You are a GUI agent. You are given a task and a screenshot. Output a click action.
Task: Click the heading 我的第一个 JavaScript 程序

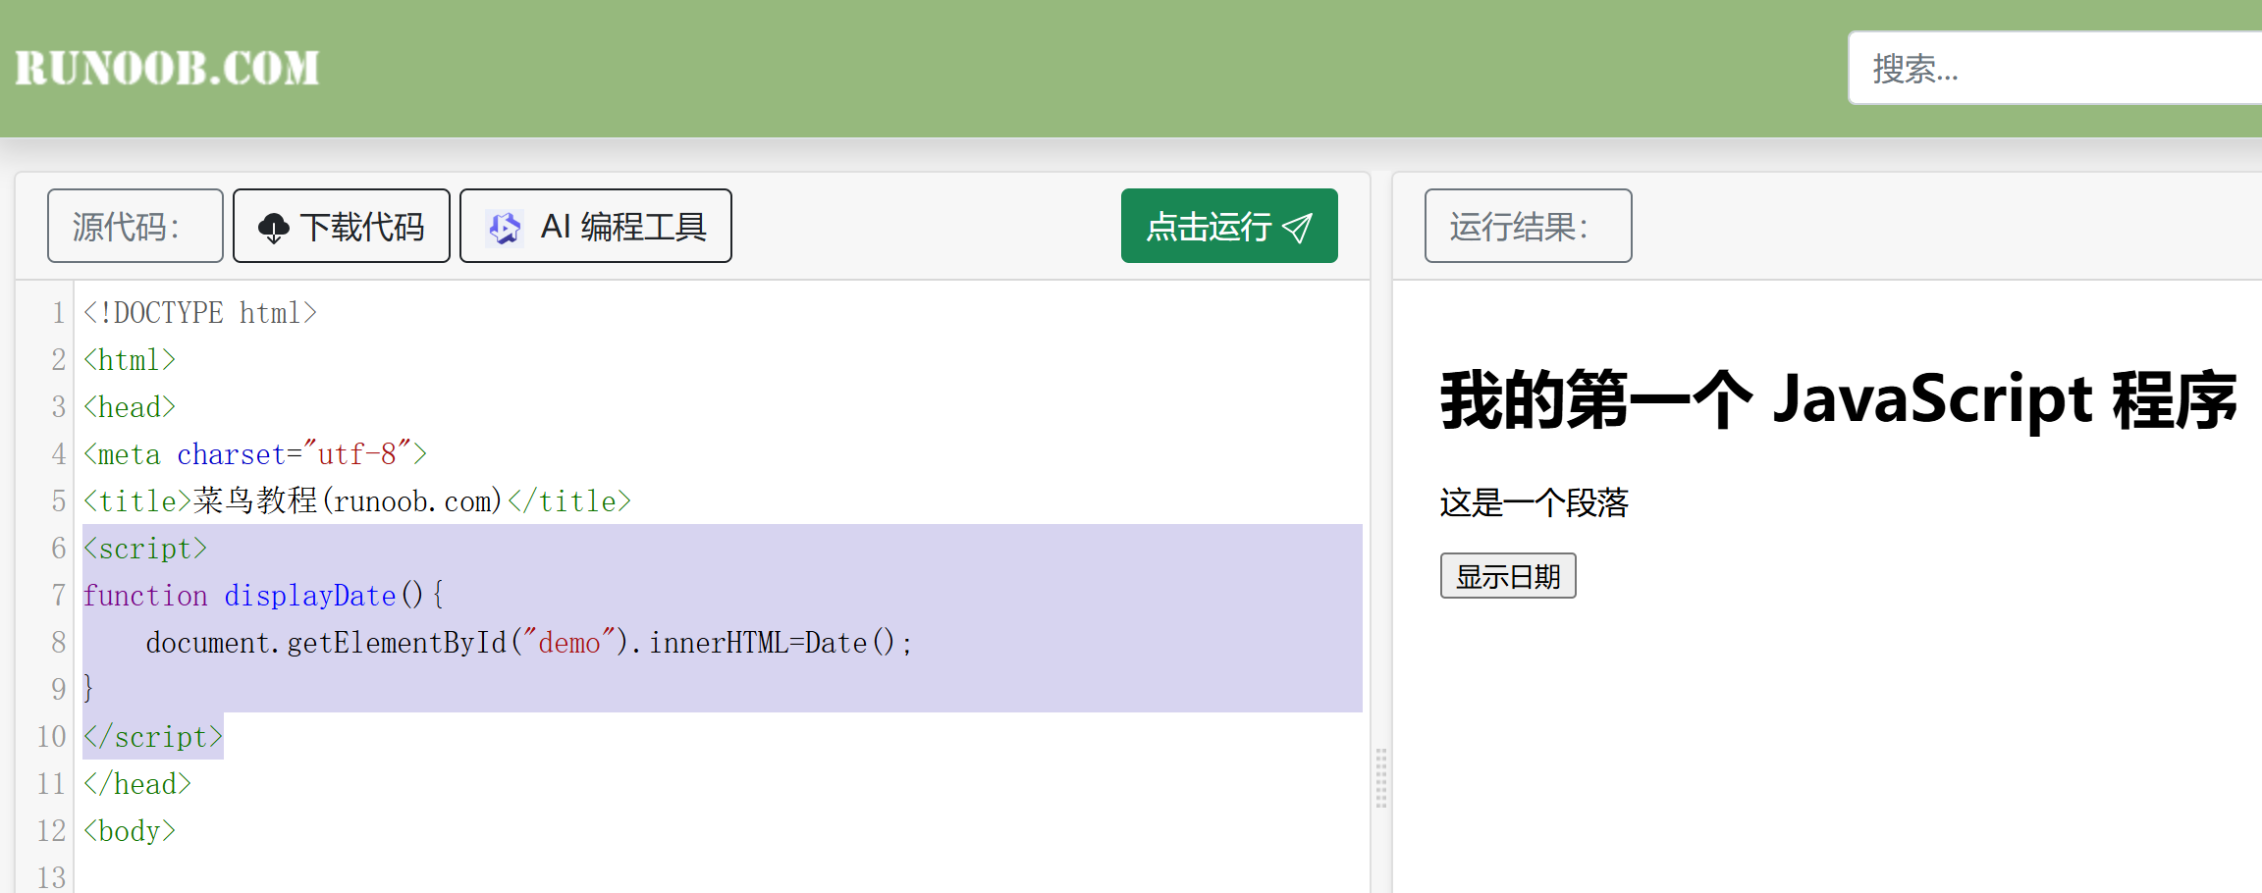pos(1838,399)
